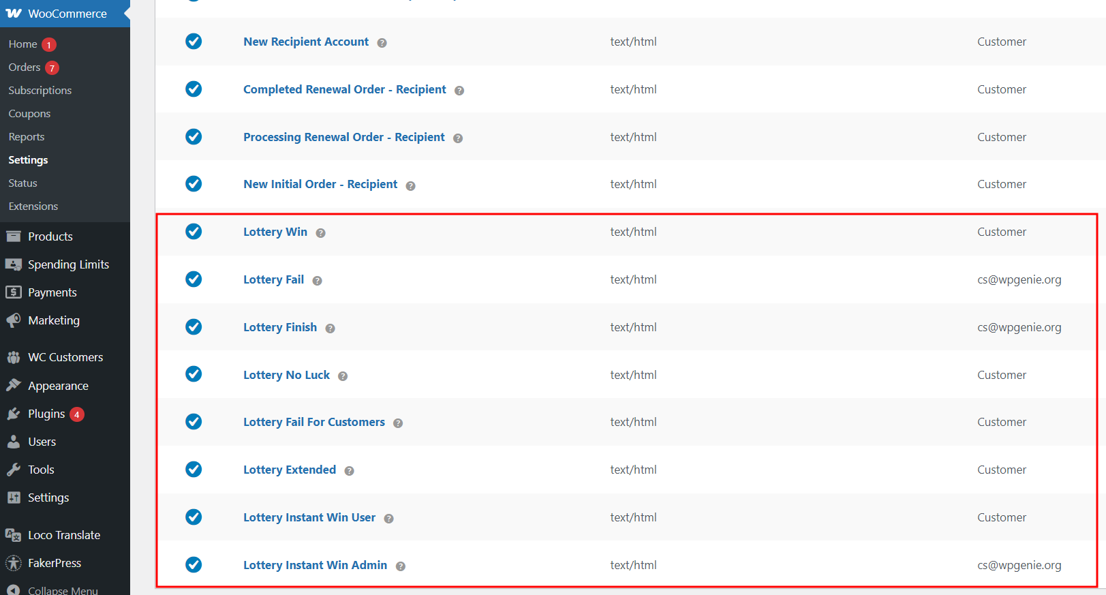
Task: Click the Tools wrench icon
Action: [x=14, y=470]
